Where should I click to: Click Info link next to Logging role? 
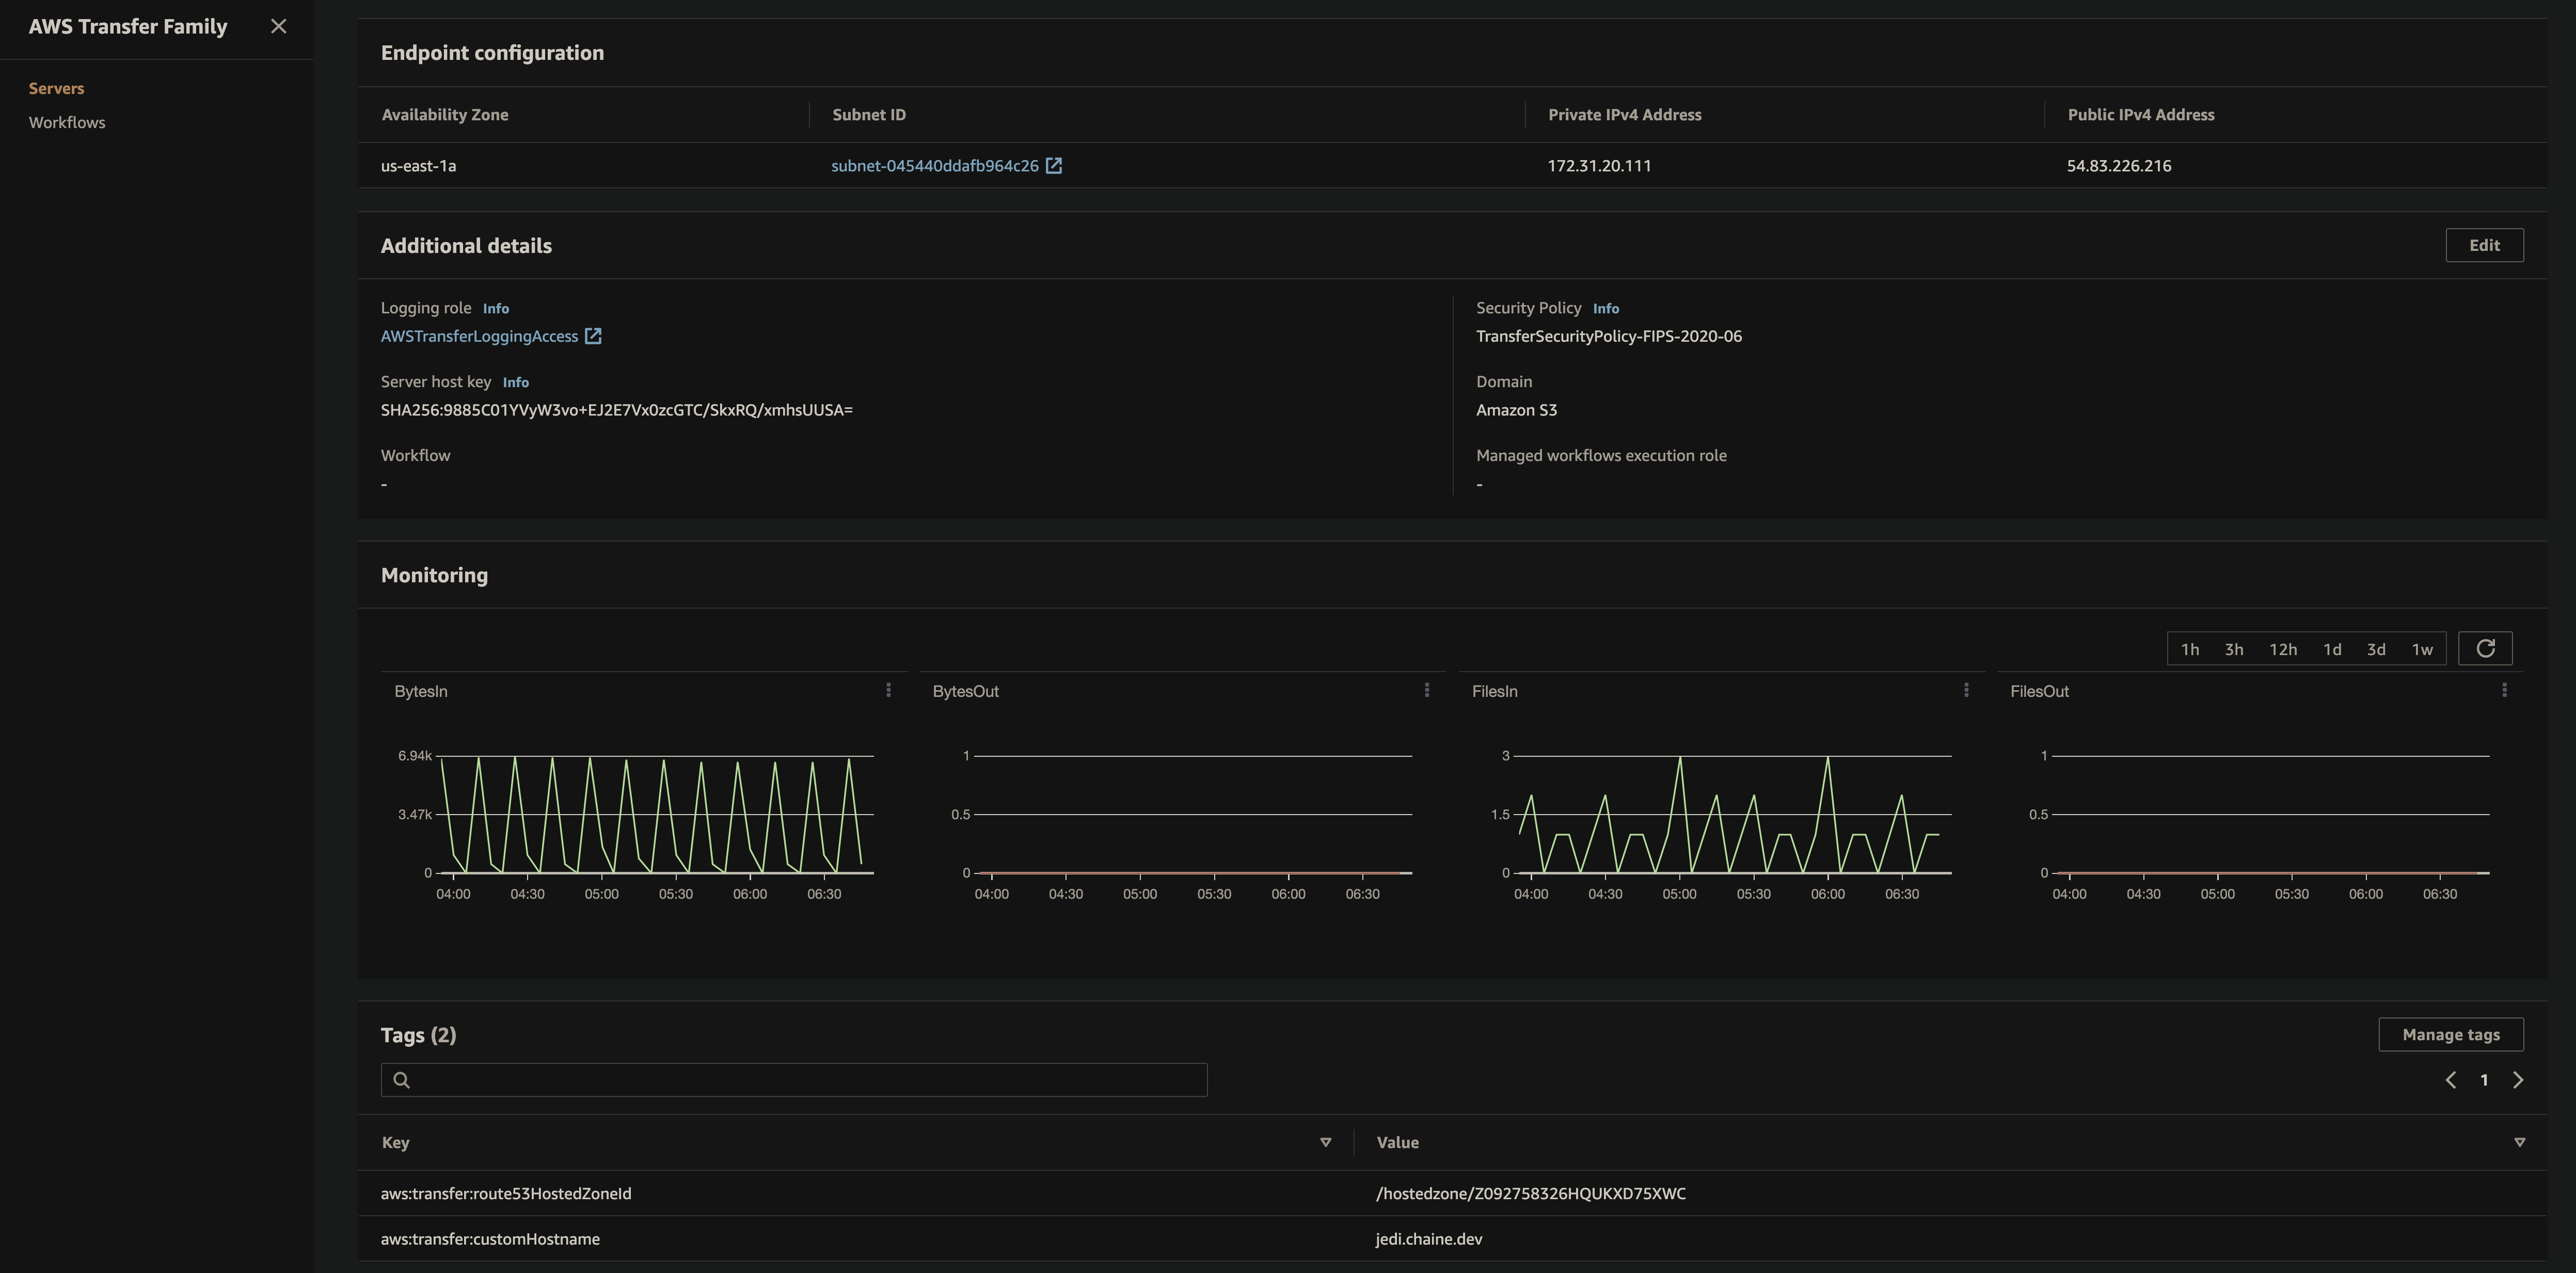(496, 309)
